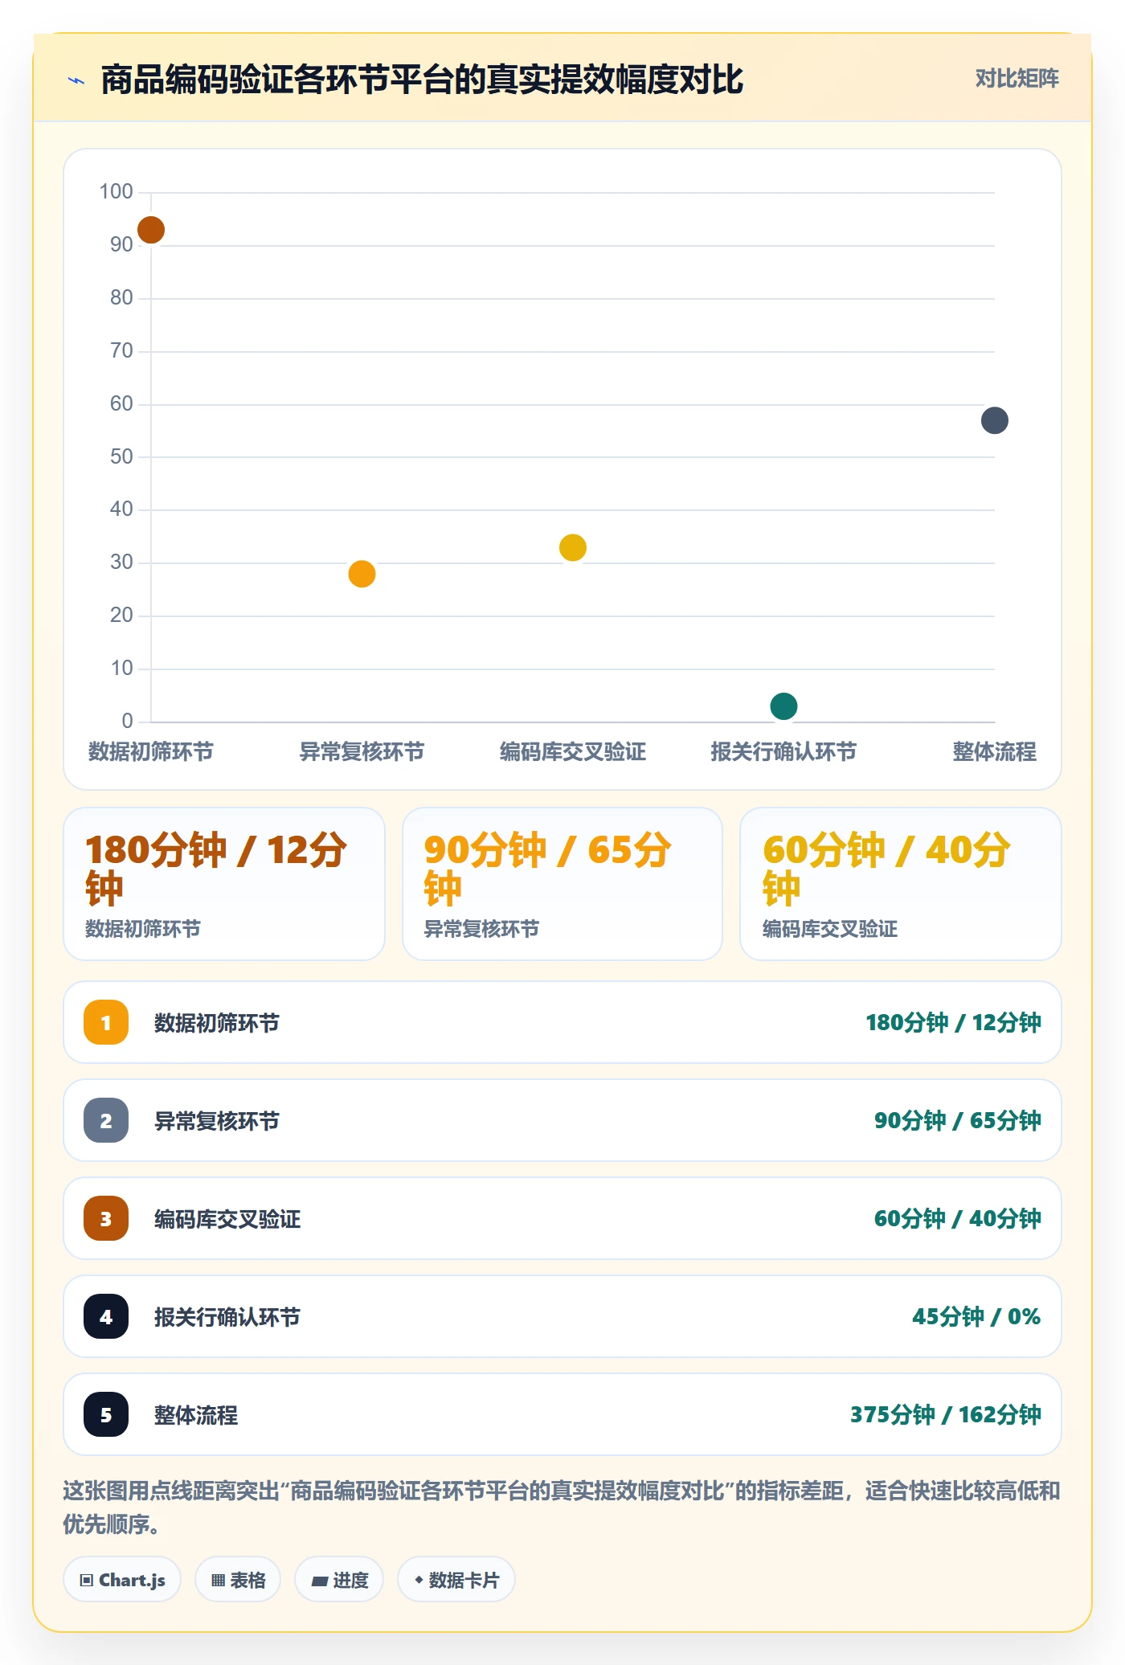This screenshot has width=1125, height=1665.
Task: Open the 60分钟 / 40分钟 stat card
Action: tap(901, 884)
